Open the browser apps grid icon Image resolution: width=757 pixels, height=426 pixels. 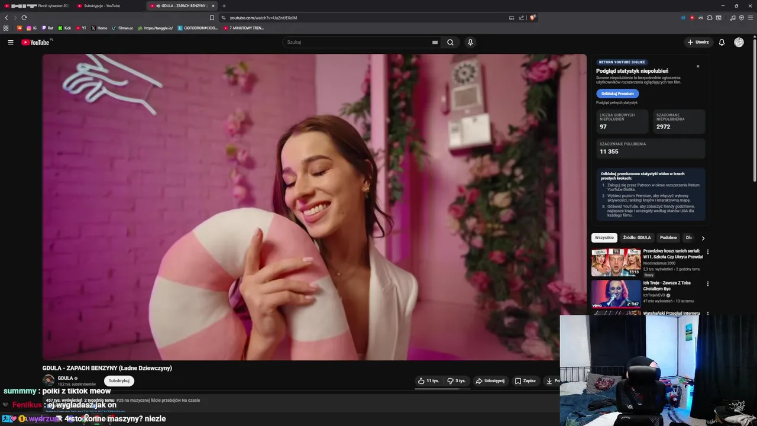6,28
